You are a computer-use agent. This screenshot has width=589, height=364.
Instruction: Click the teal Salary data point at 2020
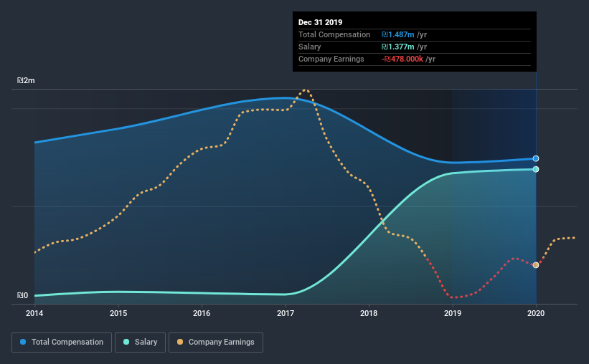pos(536,169)
